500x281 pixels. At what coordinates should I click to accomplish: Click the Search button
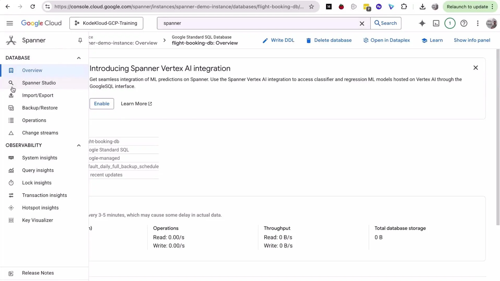point(386,23)
